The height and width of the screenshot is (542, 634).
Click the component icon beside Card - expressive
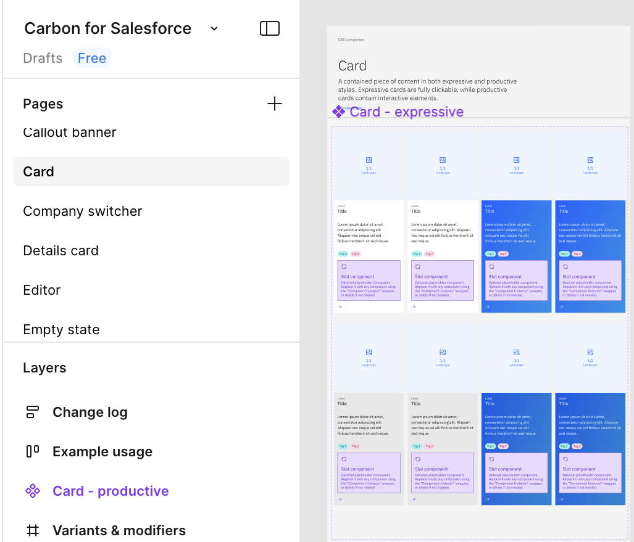[338, 112]
